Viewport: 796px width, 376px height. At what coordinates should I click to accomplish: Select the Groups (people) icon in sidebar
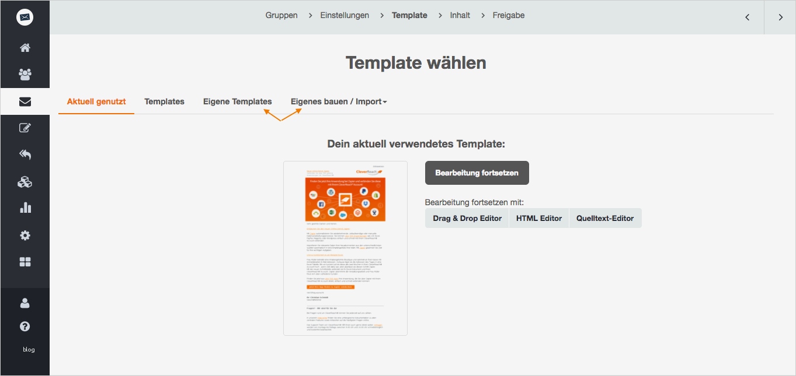tap(25, 74)
